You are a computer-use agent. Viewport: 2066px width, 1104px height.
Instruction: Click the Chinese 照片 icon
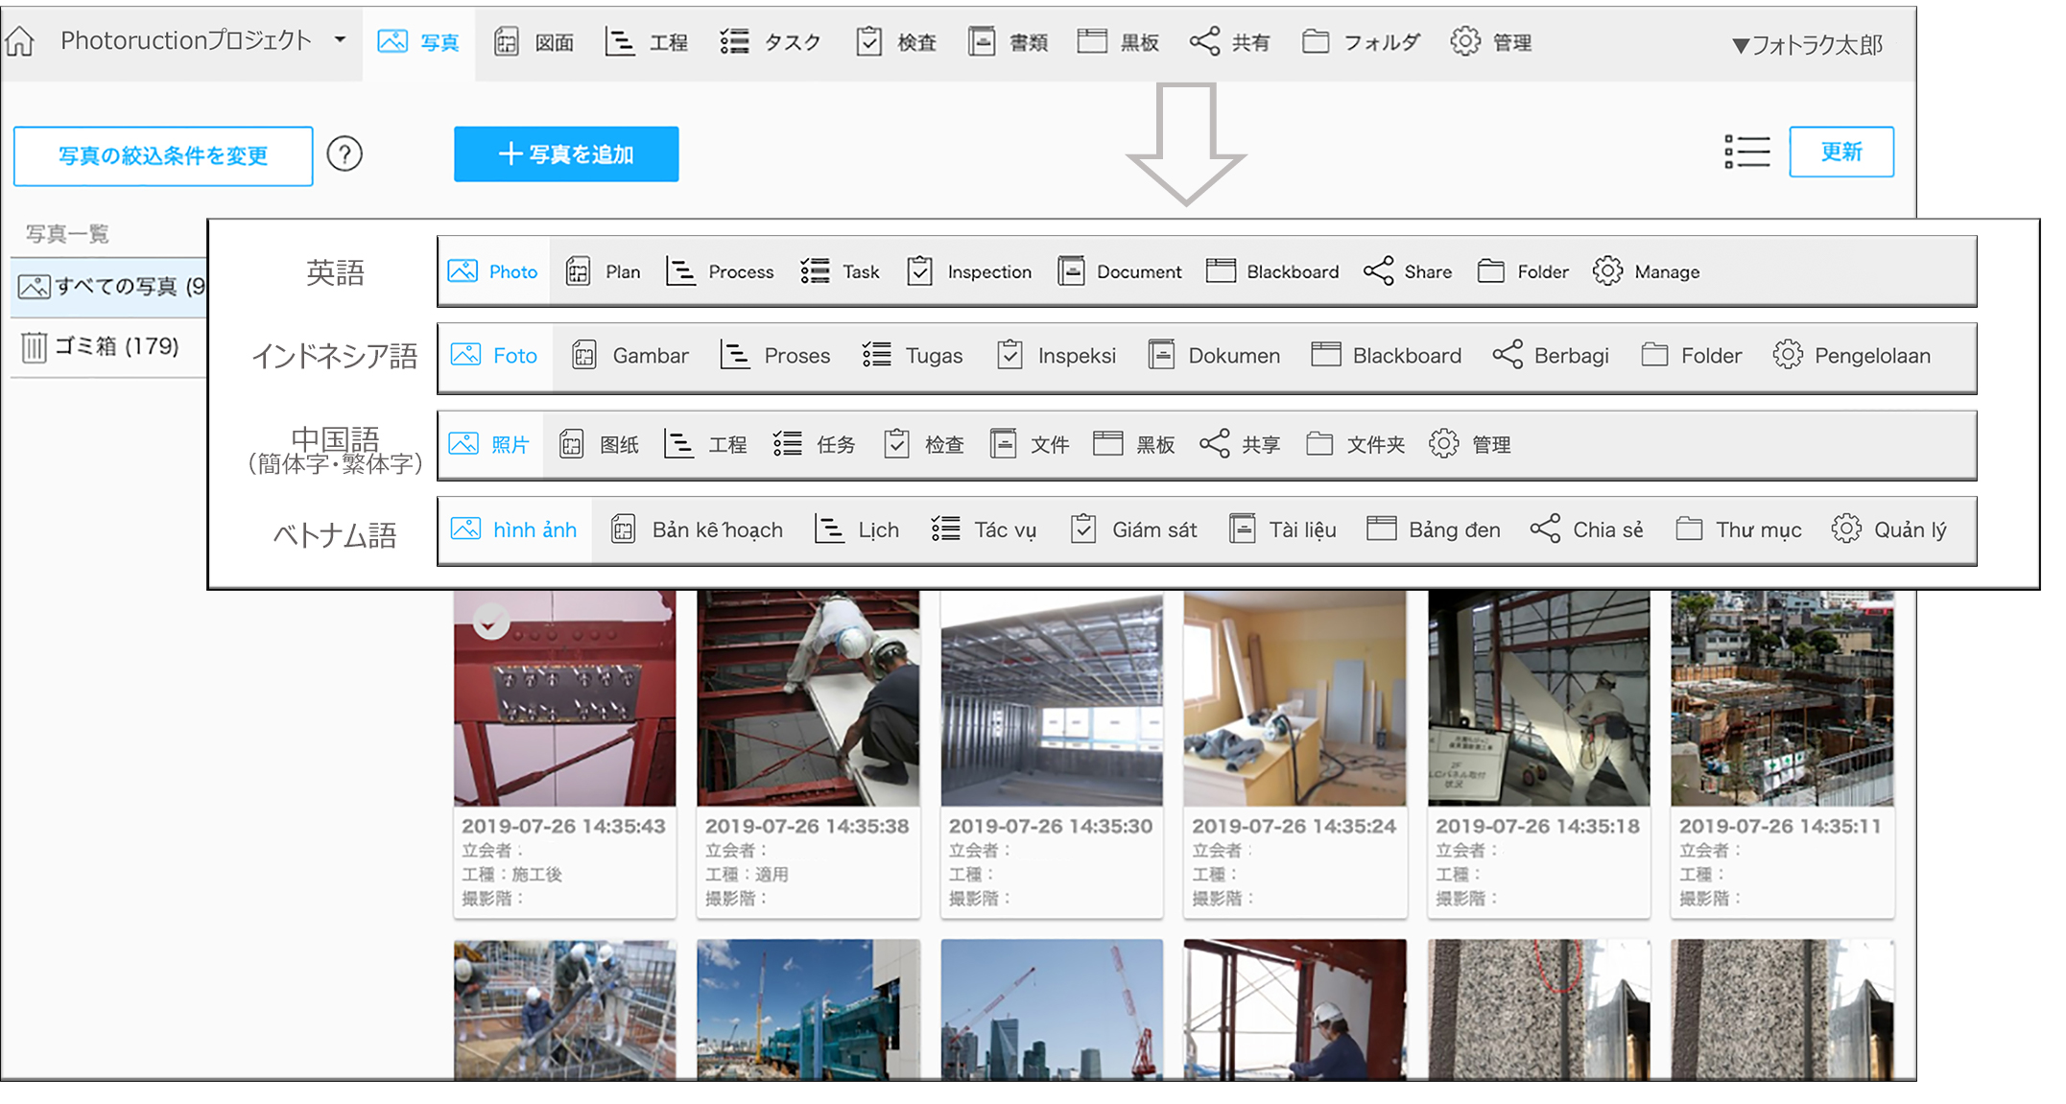pyautogui.click(x=463, y=443)
